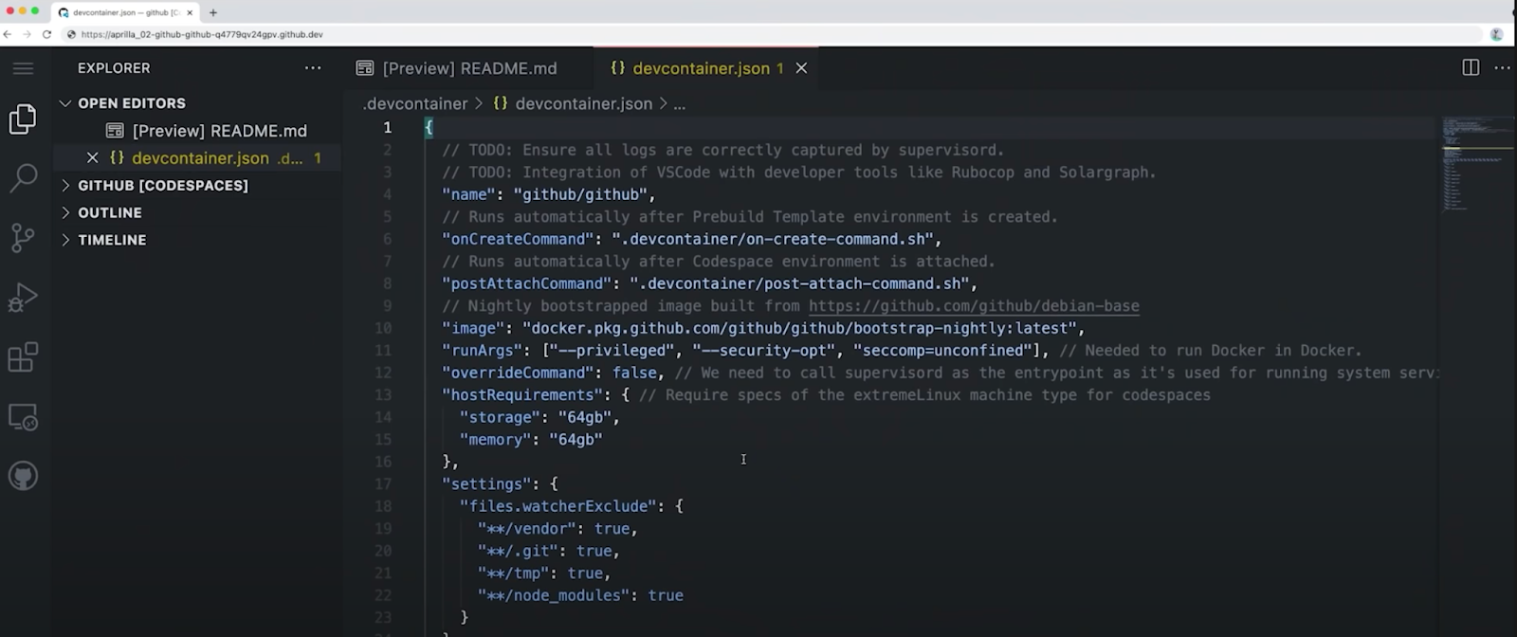Click the "settings" key text
Screen dimensions: 1517x637
pos(486,484)
